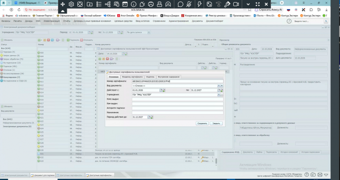Click the printer icon in remote toolbar

[151, 4]
